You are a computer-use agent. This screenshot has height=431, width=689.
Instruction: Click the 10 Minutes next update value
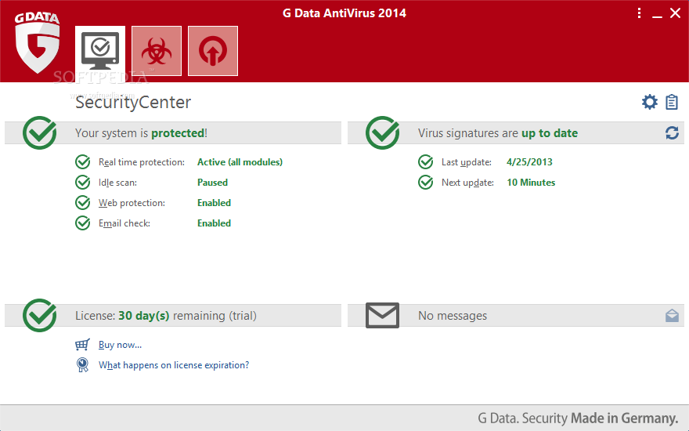532,183
